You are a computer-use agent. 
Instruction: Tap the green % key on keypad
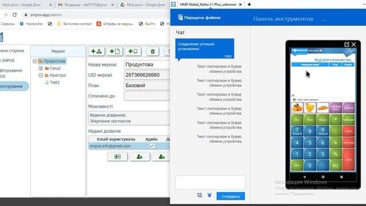(x=336, y=154)
